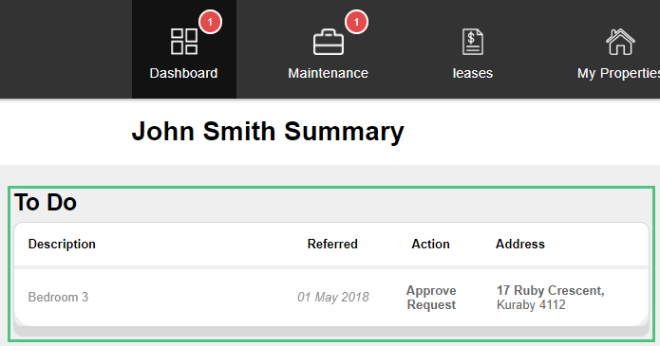Click the Maintenance briefcase icon

point(329,42)
